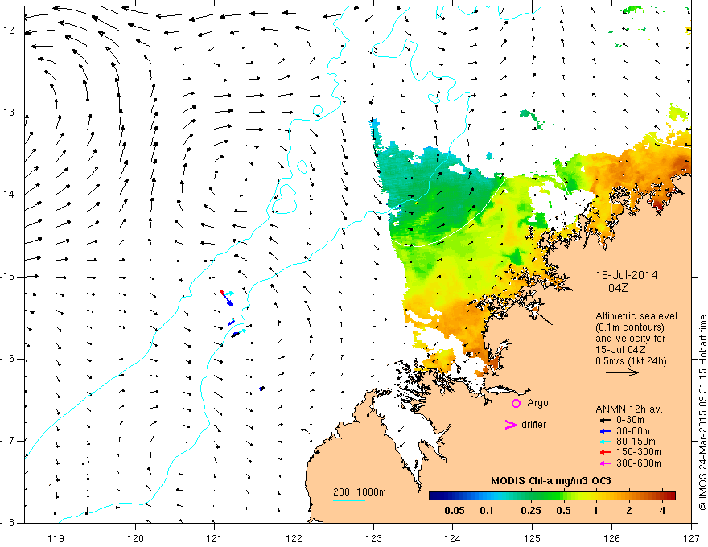Image resolution: width=708 pixels, height=547 pixels.
Task: Click the latitude axis label '-16'
Action: tap(8, 359)
